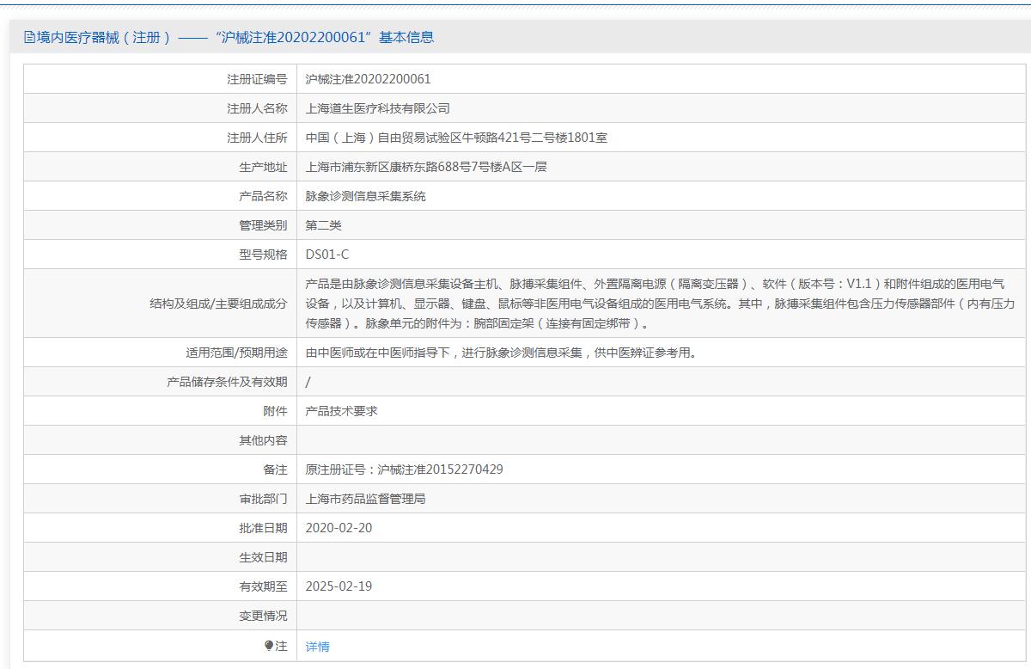Viewport: 1031px width, 669px height.
Task: Click the 生产地址 label
Action: pos(263,167)
